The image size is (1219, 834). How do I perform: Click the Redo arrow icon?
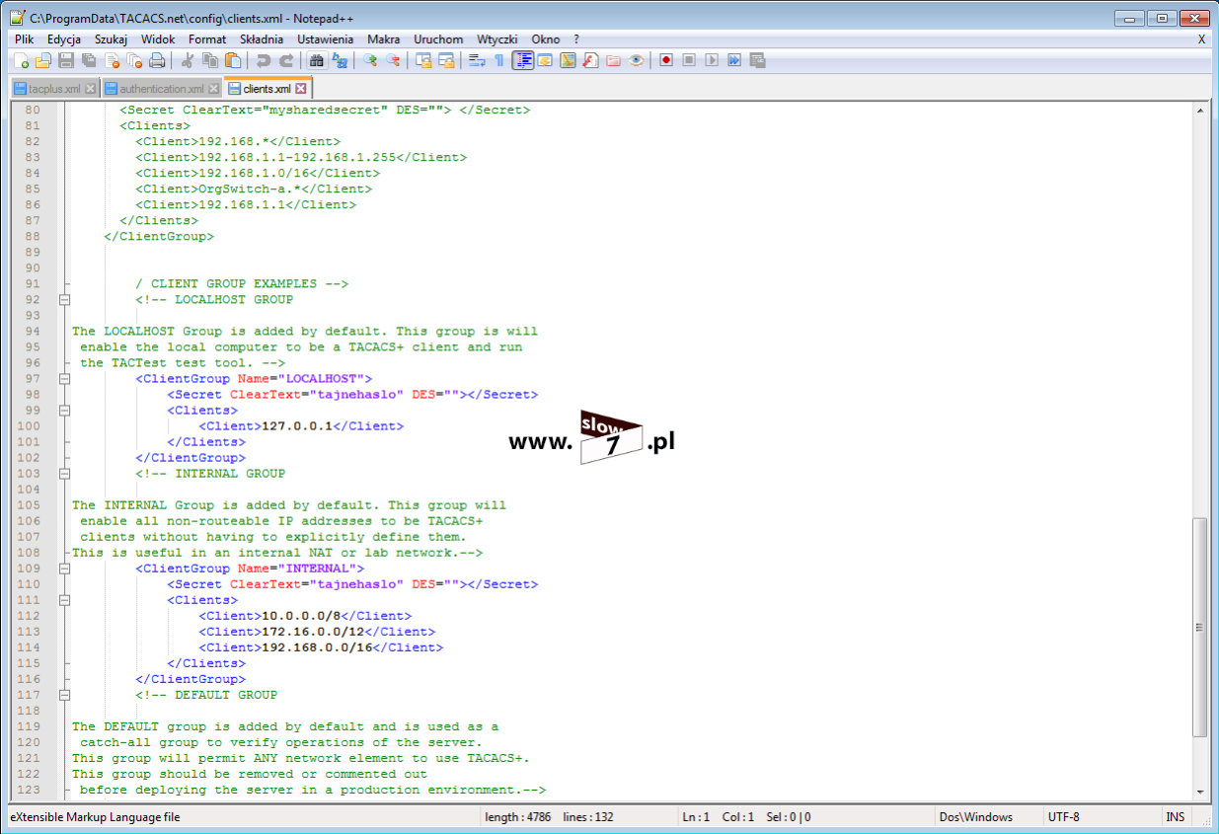point(286,60)
